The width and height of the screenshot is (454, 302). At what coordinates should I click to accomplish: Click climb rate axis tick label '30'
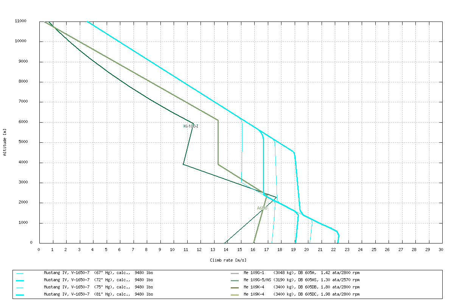[x=441, y=250]
